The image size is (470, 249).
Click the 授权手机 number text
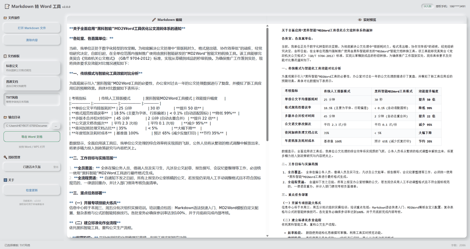(x=451, y=6)
